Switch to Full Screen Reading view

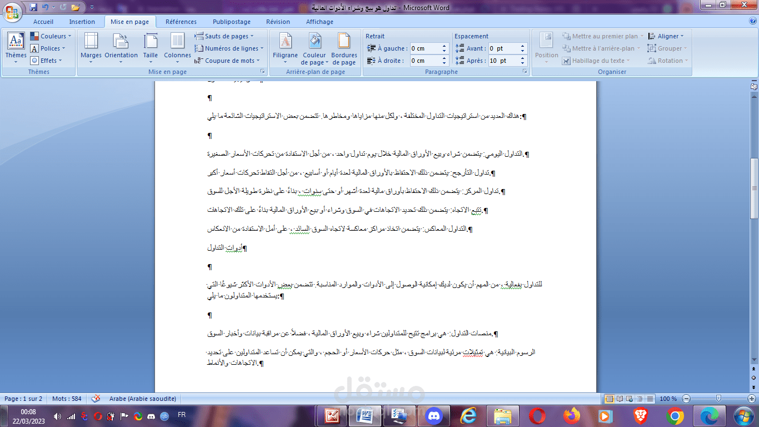(620, 399)
